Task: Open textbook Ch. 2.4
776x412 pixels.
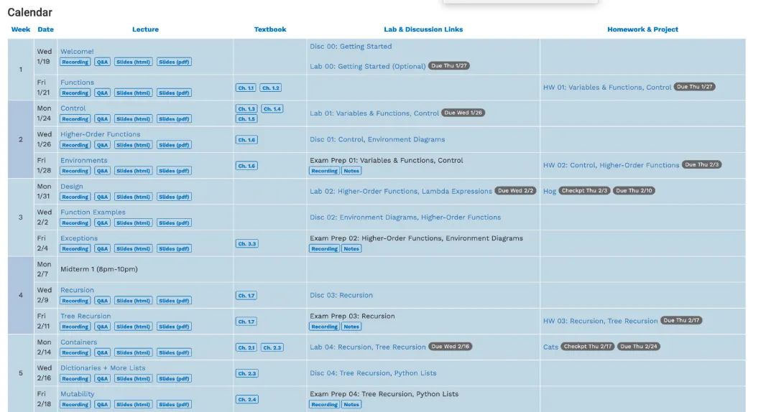Action: pyautogui.click(x=247, y=400)
